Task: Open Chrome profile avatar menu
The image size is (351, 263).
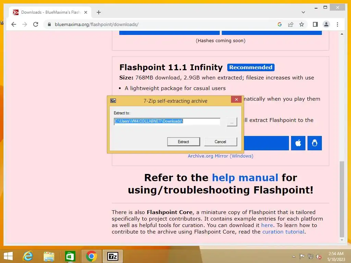Action: point(326,24)
